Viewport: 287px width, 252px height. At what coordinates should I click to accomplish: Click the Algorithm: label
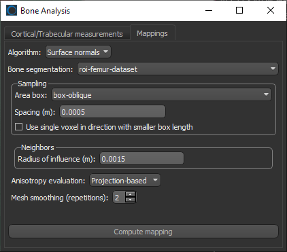pos(24,52)
